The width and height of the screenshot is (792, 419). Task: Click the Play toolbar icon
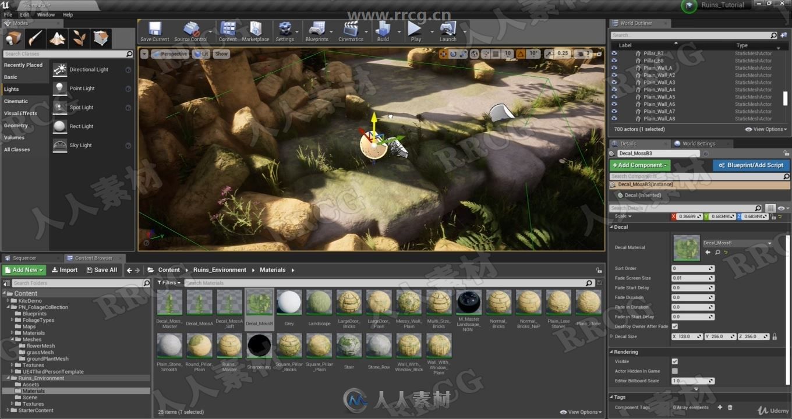(x=415, y=31)
